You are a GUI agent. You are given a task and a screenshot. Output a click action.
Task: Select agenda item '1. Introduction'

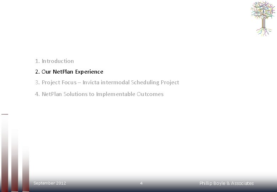tap(54, 61)
